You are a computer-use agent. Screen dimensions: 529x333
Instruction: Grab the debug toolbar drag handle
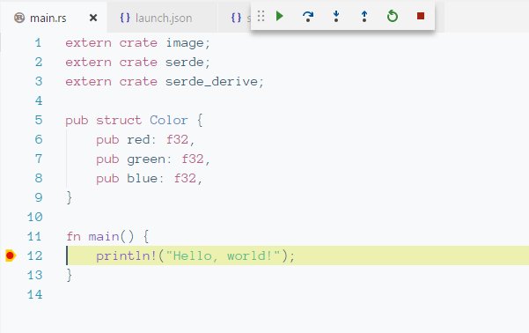(261, 16)
